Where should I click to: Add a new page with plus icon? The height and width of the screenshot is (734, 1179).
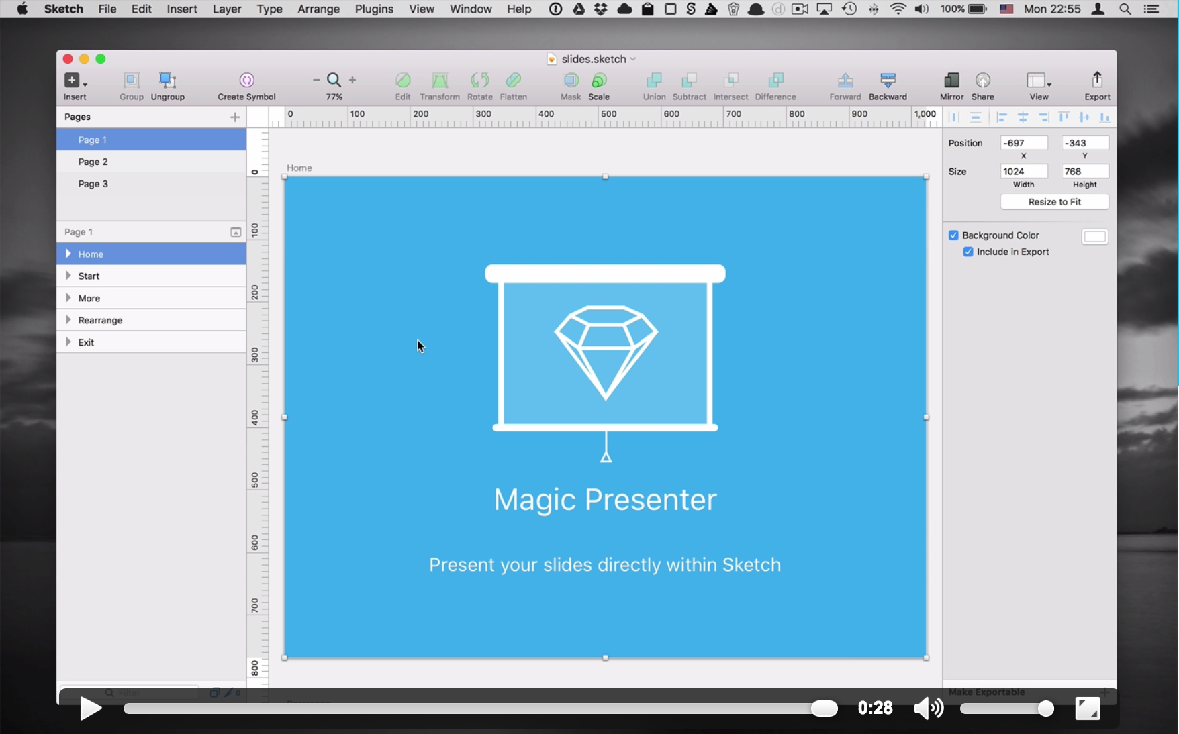pos(235,117)
